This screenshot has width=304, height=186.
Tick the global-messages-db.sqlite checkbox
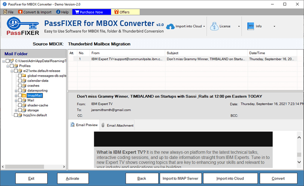(20, 76)
